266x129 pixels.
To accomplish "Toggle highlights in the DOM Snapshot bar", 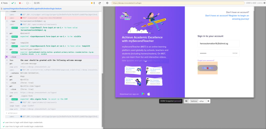I will 186,101.
